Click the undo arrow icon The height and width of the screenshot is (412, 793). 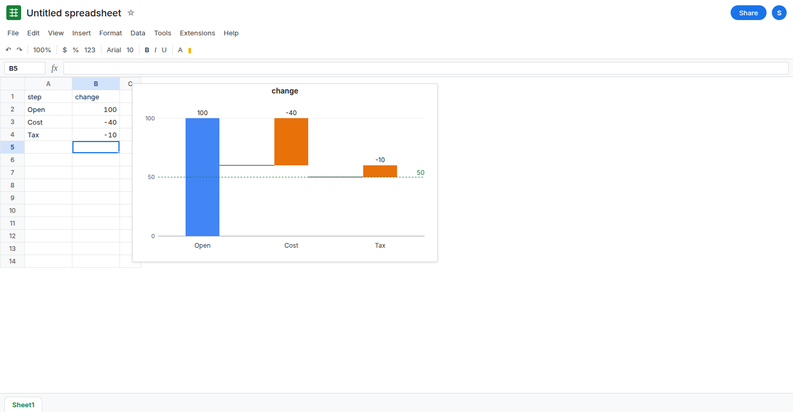tap(8, 50)
